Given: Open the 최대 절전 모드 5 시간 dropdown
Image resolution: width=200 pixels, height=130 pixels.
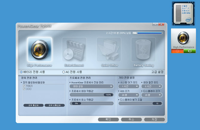Looking at the screenshot, I should [152, 86].
